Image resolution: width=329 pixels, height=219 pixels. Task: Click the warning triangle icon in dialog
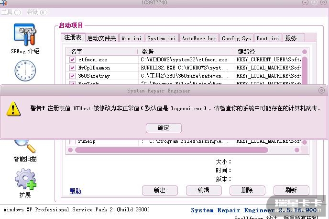[13, 109]
